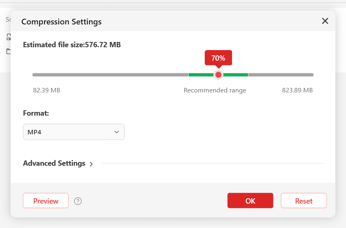Image resolution: width=346 pixels, height=228 pixels.
Task: Click gray slider track near 823.89 MB end
Action: tap(281, 75)
